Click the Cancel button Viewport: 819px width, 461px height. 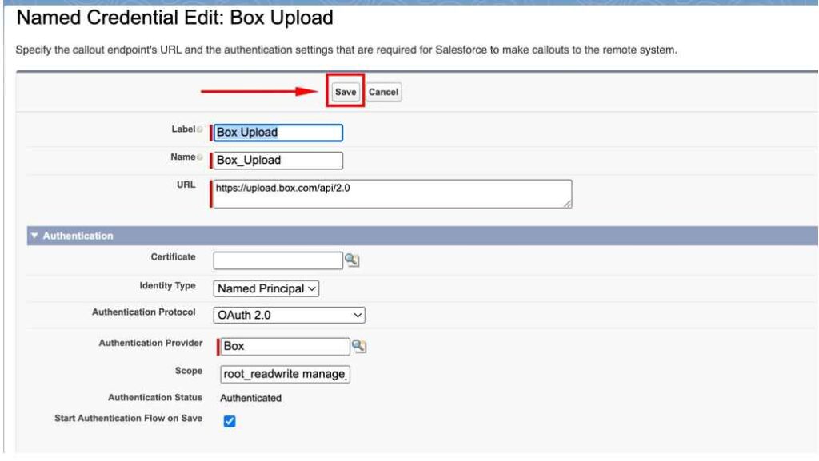pyautogui.click(x=383, y=92)
